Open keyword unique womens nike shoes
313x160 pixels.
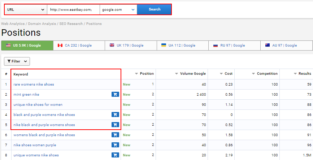click(x=36, y=155)
